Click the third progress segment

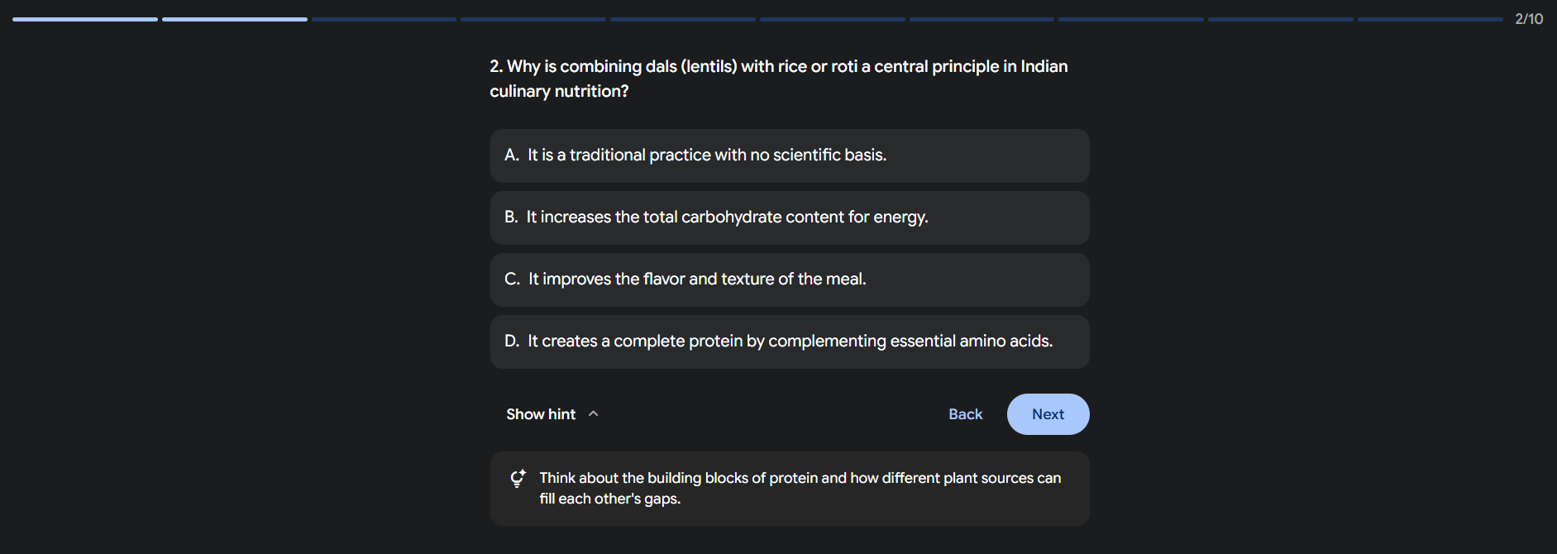tap(384, 18)
